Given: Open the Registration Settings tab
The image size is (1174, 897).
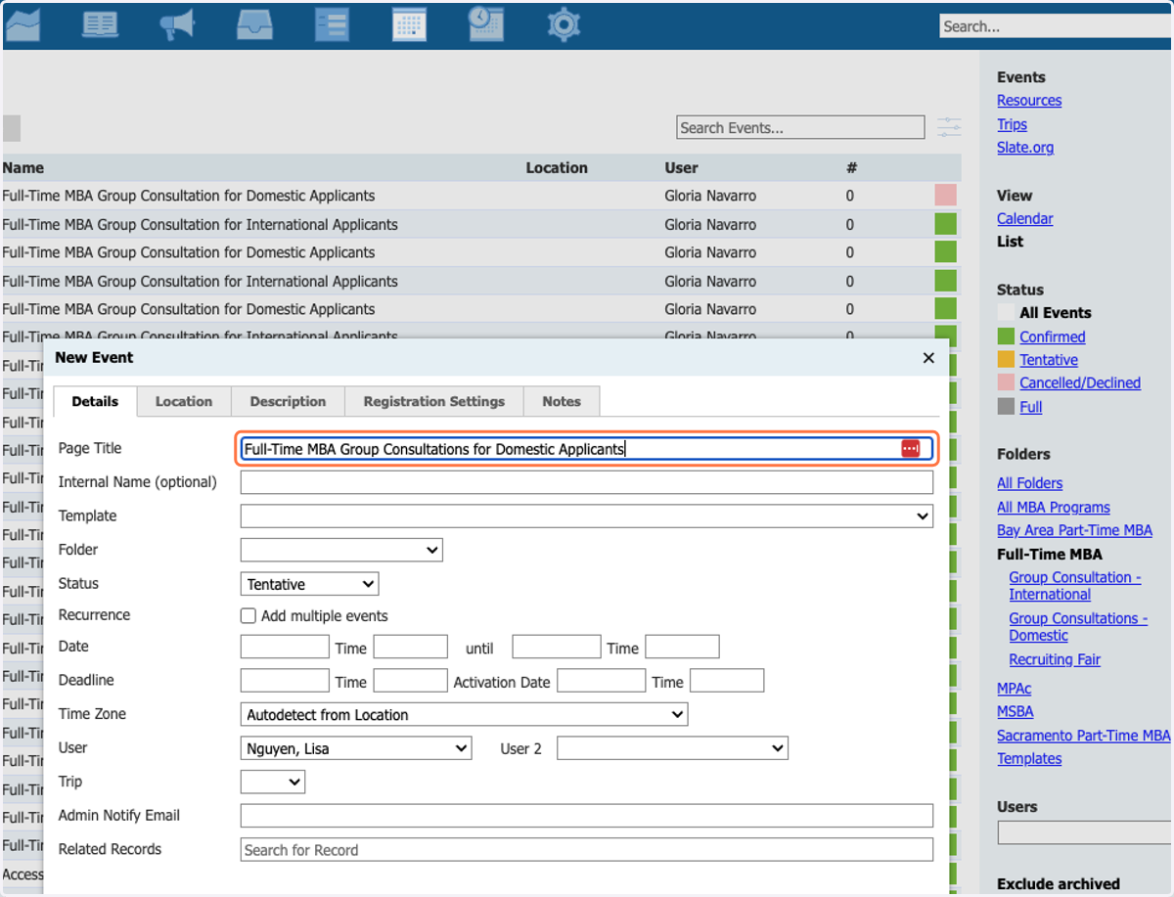Looking at the screenshot, I should point(434,401).
